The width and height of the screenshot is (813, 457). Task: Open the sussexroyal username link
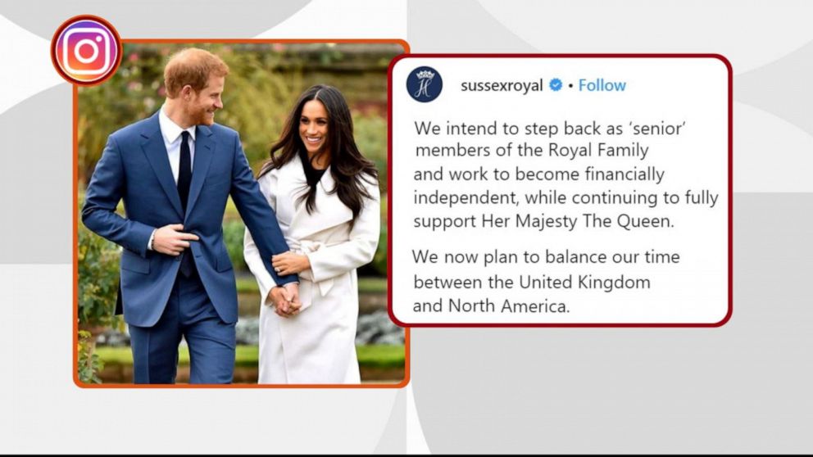click(x=502, y=85)
